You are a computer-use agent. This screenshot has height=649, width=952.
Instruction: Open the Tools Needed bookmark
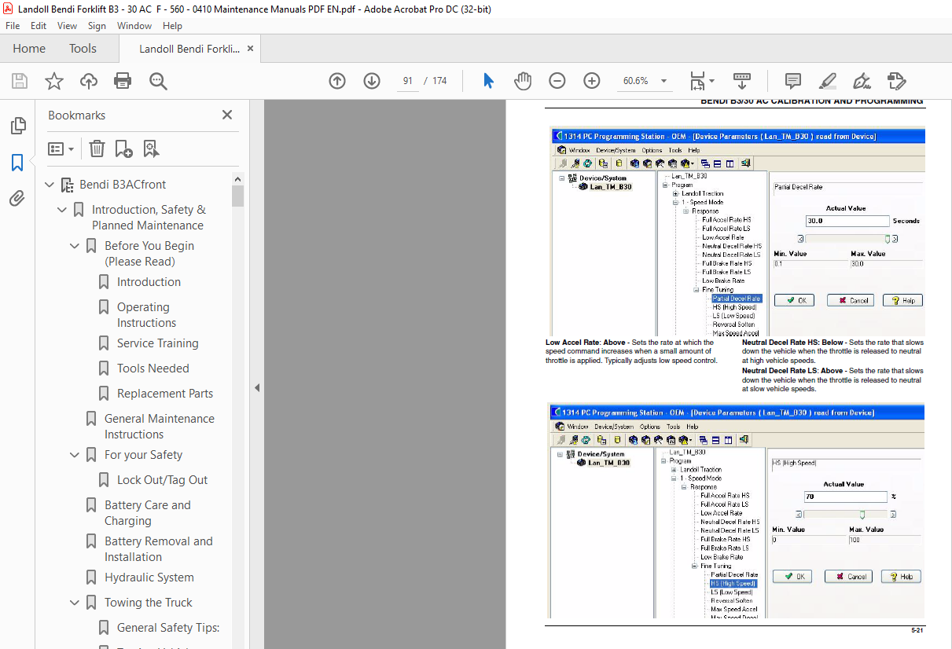(x=153, y=368)
